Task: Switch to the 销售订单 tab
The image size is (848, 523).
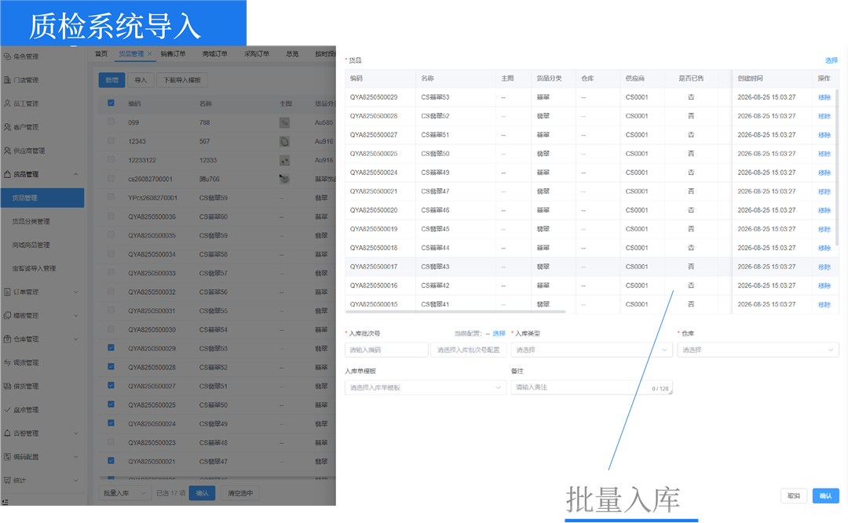Action: (173, 53)
